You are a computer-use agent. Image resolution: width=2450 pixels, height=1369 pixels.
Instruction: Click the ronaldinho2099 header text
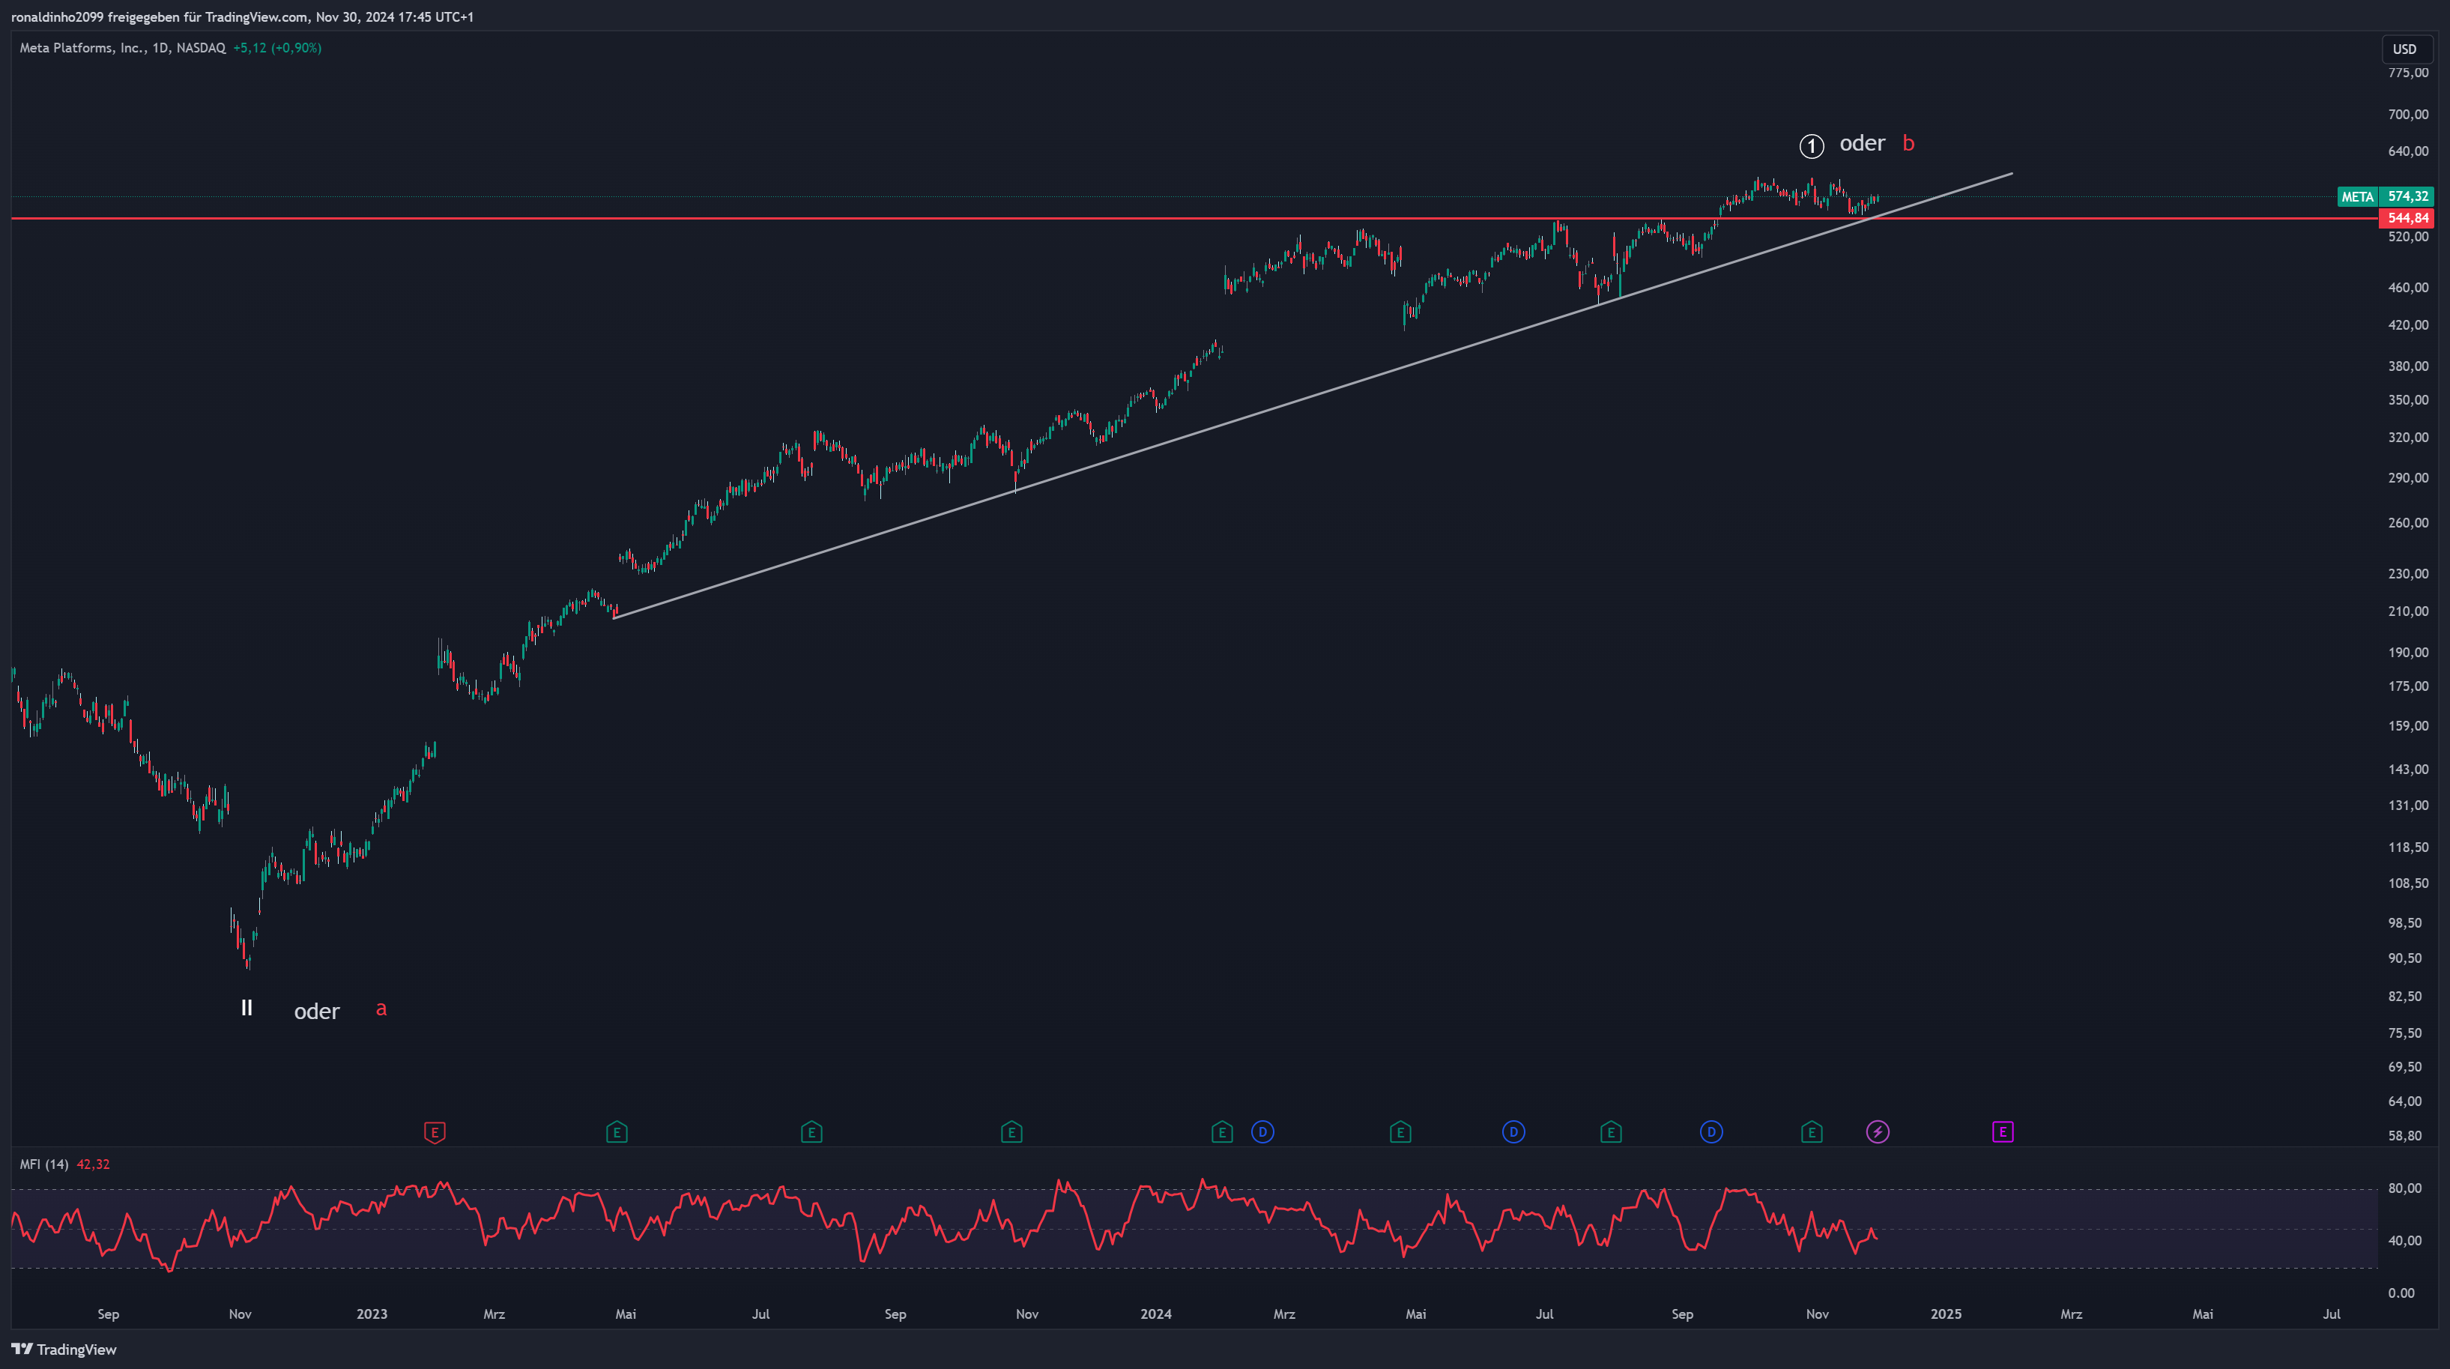(56, 17)
